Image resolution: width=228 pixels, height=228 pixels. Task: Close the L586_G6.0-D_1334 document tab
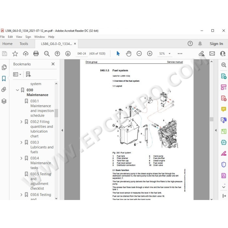click(x=75, y=44)
